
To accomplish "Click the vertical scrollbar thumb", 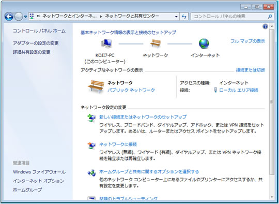I will (x=272, y=101).
